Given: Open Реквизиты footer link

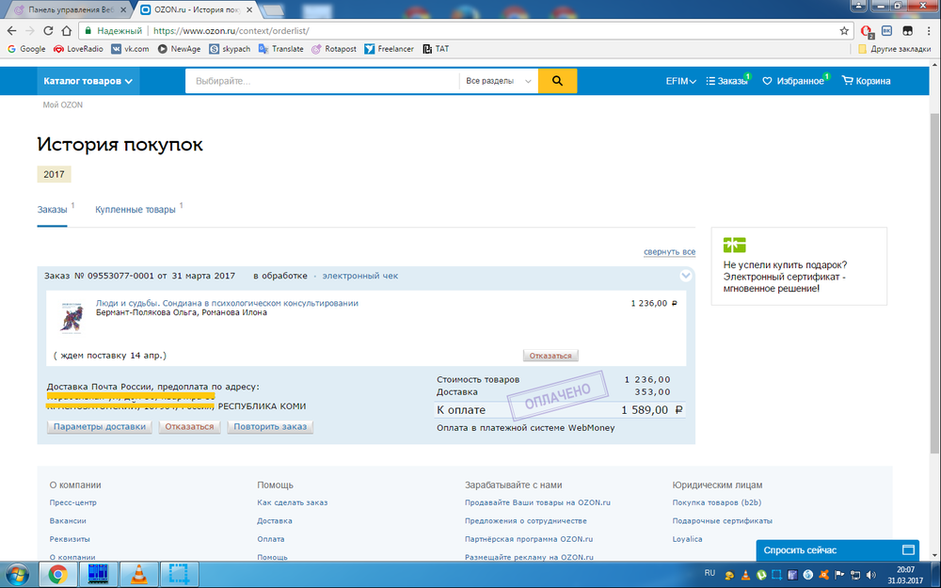Looking at the screenshot, I should click(x=70, y=539).
